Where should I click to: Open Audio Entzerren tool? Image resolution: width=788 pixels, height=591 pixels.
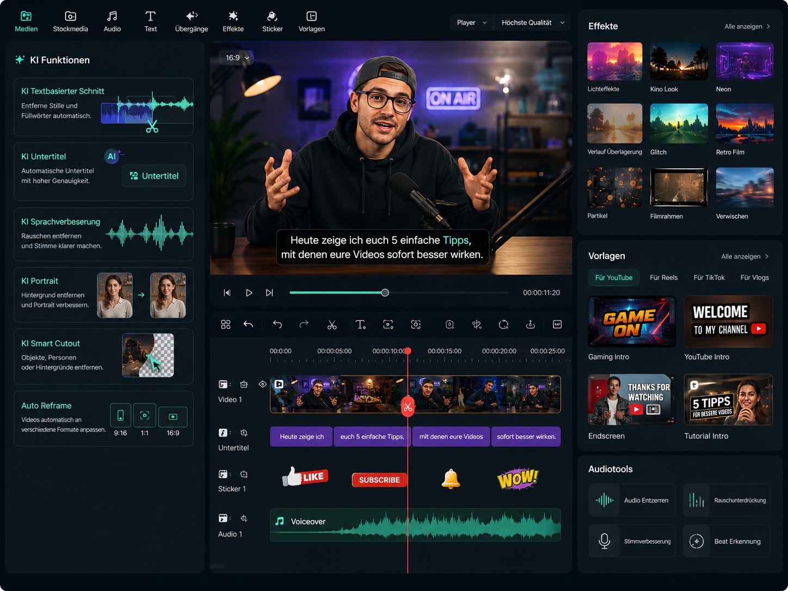pos(632,500)
